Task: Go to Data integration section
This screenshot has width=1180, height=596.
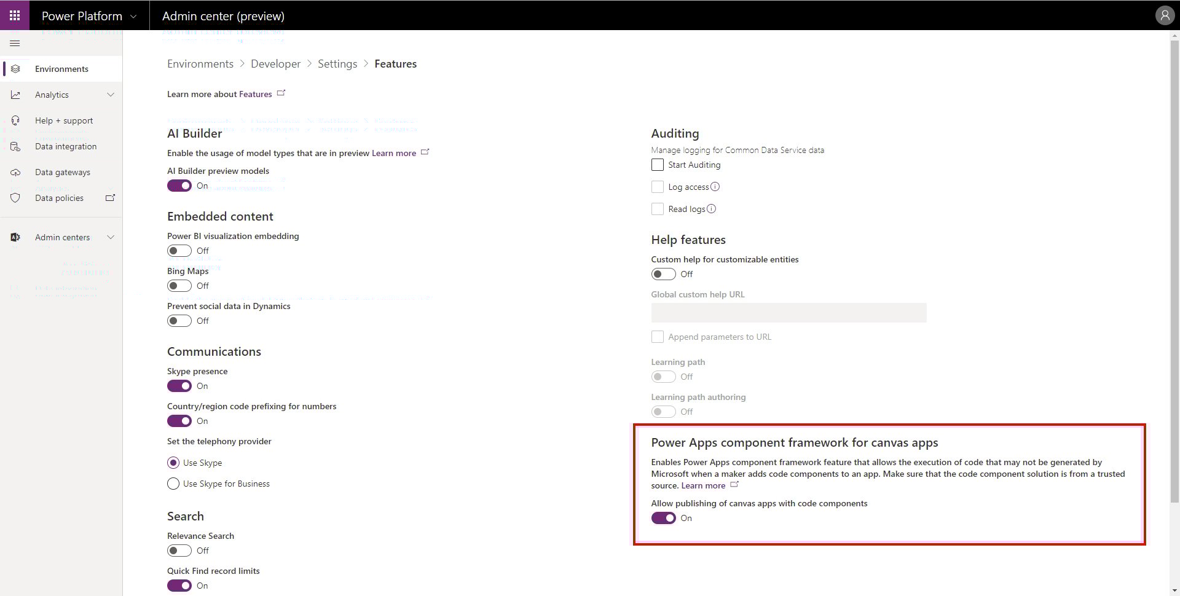Action: (x=66, y=146)
